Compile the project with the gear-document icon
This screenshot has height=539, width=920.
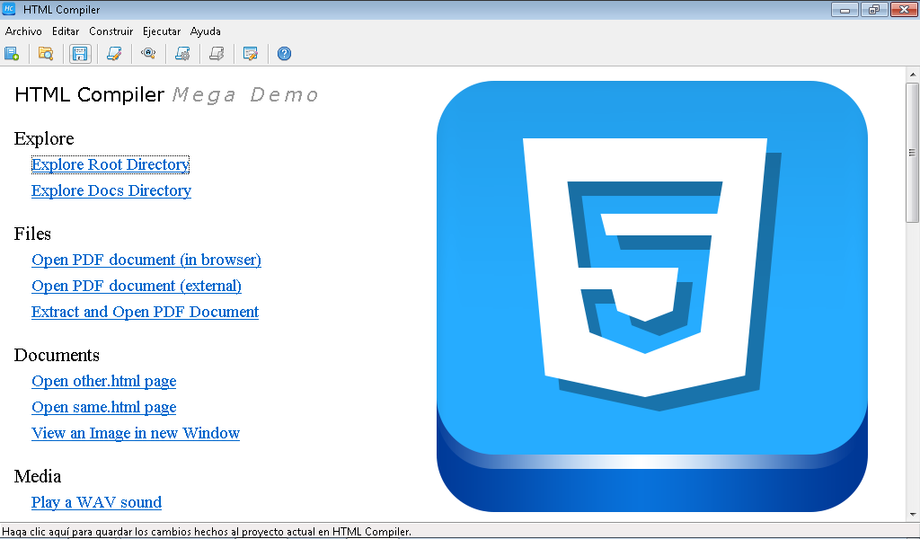tap(182, 53)
